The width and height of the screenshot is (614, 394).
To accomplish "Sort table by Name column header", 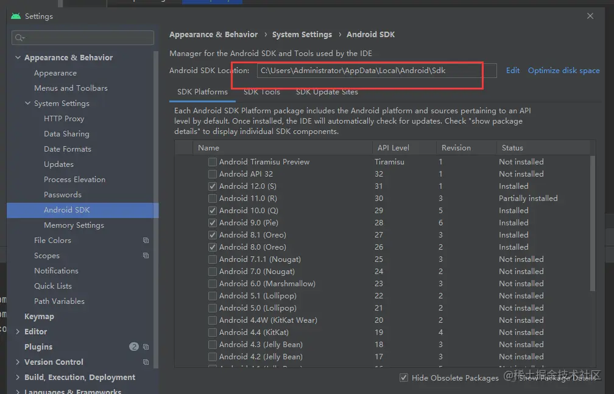I will [x=283, y=147].
